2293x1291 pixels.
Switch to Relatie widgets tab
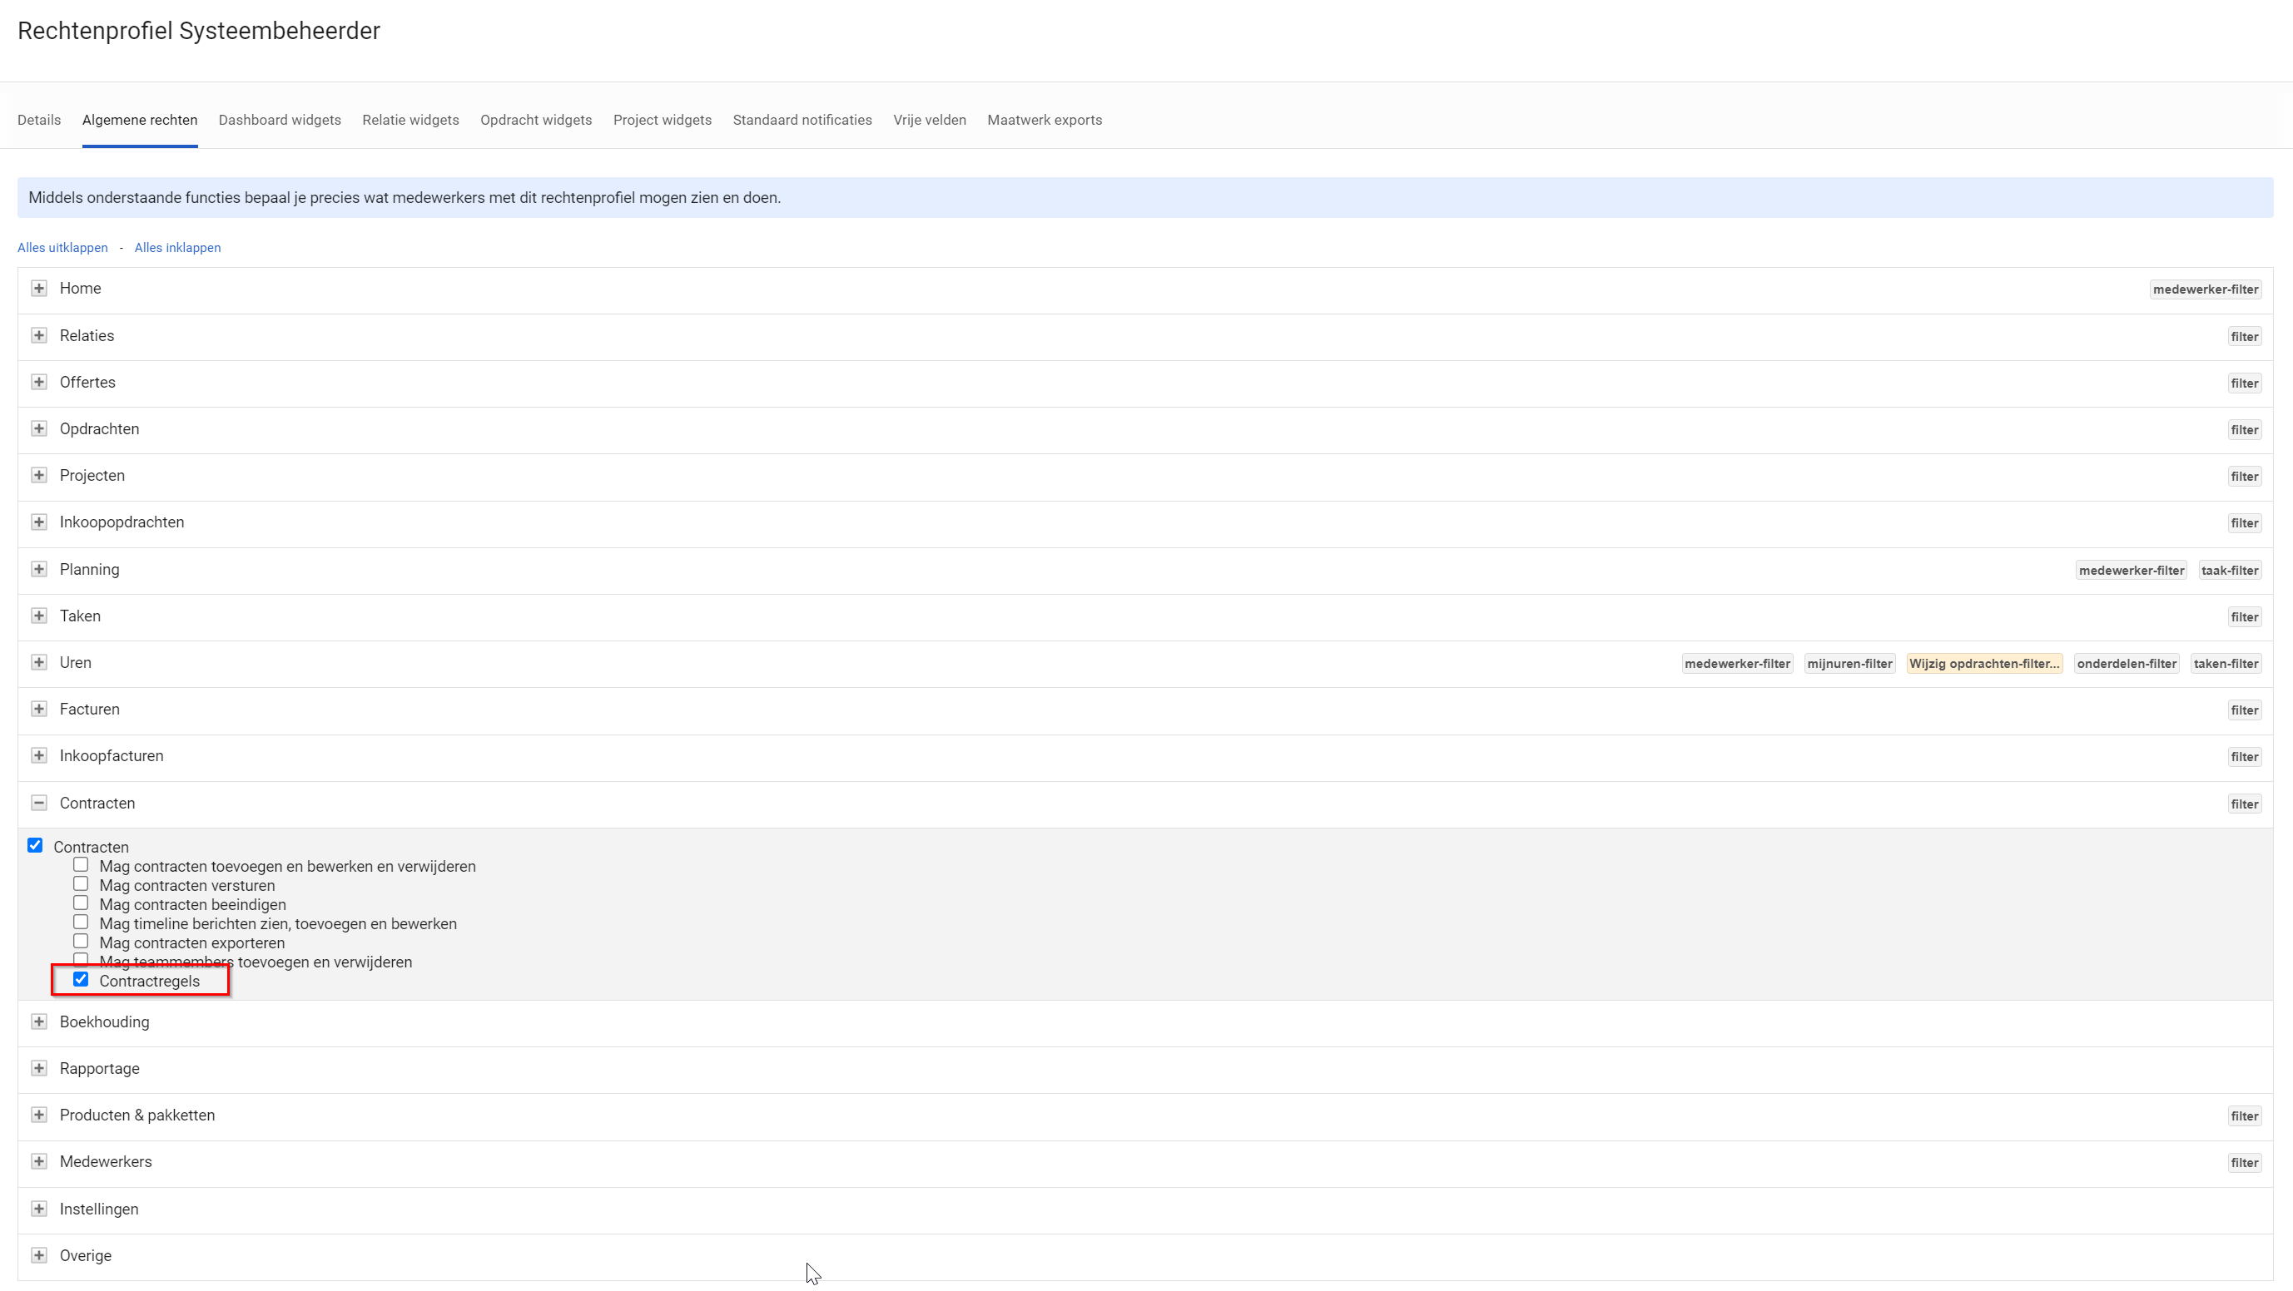click(x=410, y=120)
